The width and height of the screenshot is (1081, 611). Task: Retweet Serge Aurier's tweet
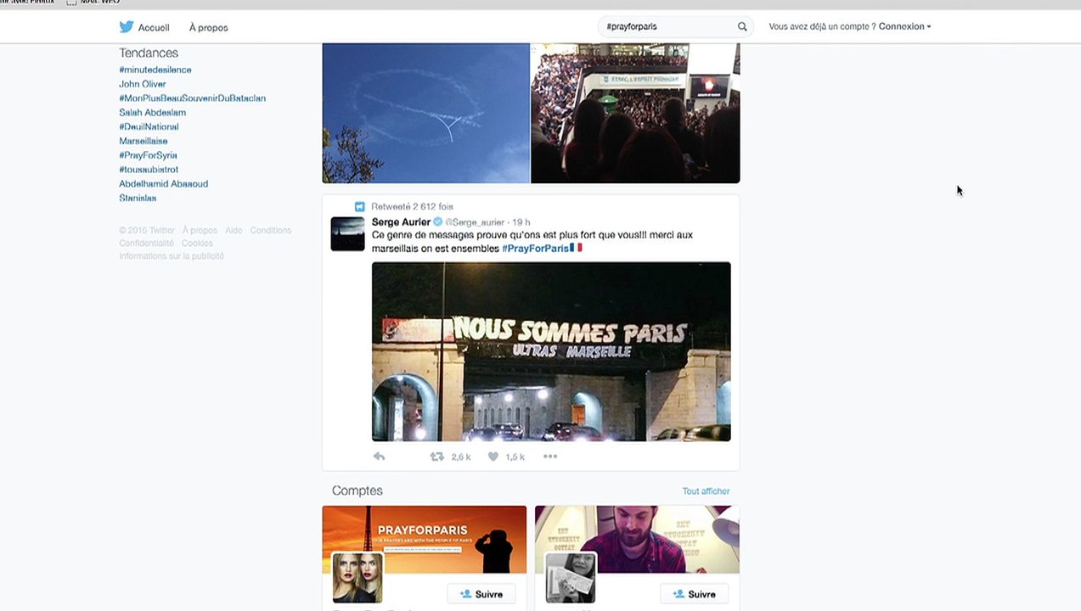tap(436, 457)
